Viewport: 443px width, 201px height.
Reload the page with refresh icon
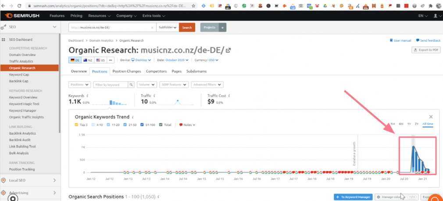click(19, 5)
